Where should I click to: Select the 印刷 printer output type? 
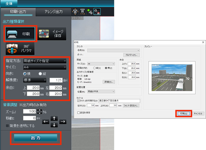click(x=20, y=34)
